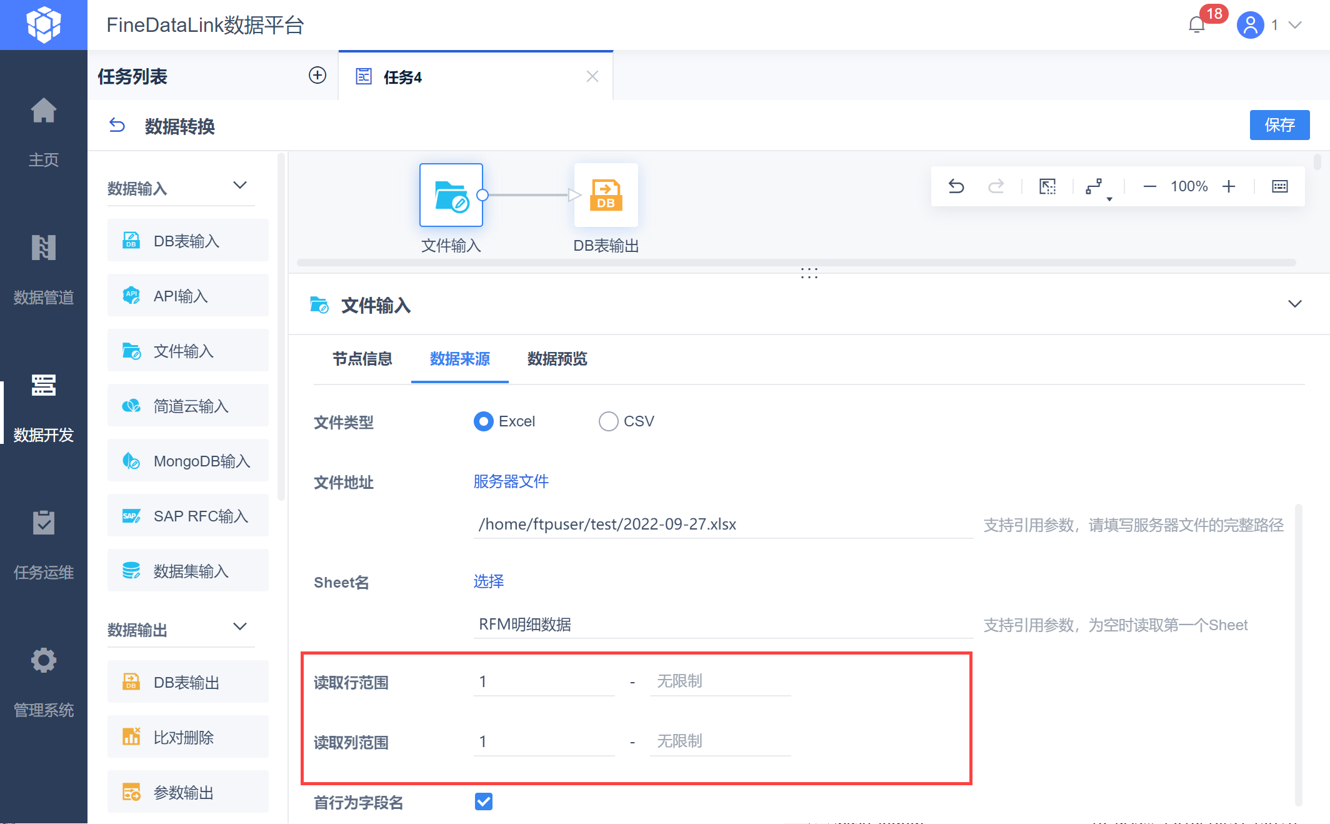Switch to the 数据预览 tab

557,359
